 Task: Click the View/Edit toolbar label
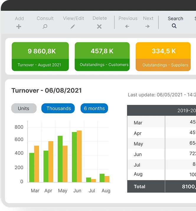click(73, 18)
